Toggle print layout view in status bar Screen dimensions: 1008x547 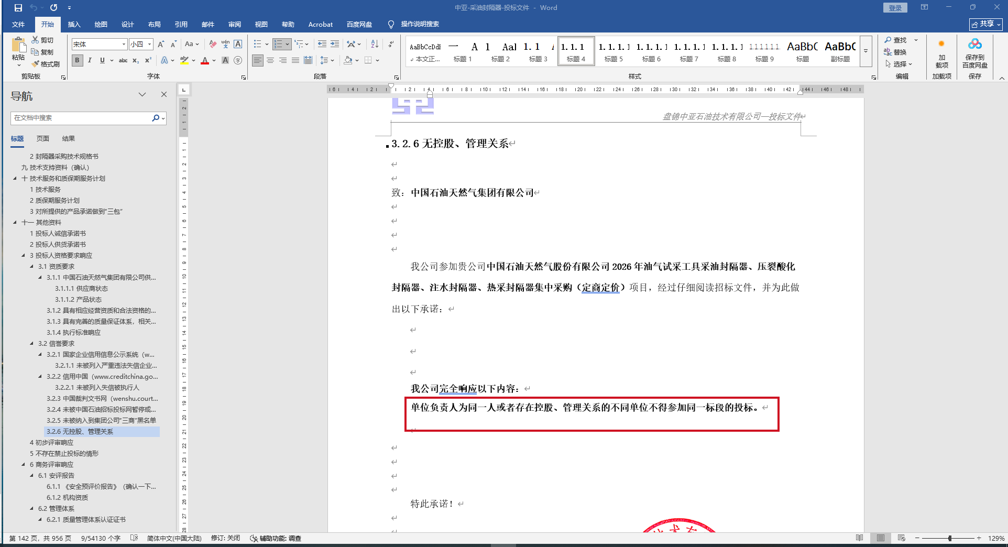pos(881,538)
